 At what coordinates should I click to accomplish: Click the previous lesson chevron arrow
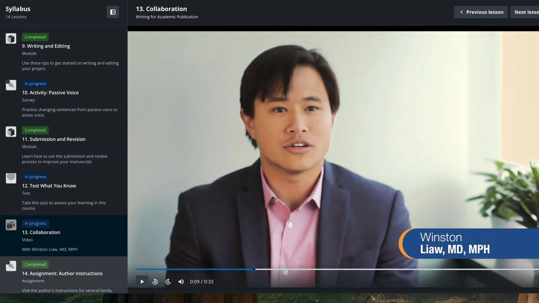click(x=462, y=12)
